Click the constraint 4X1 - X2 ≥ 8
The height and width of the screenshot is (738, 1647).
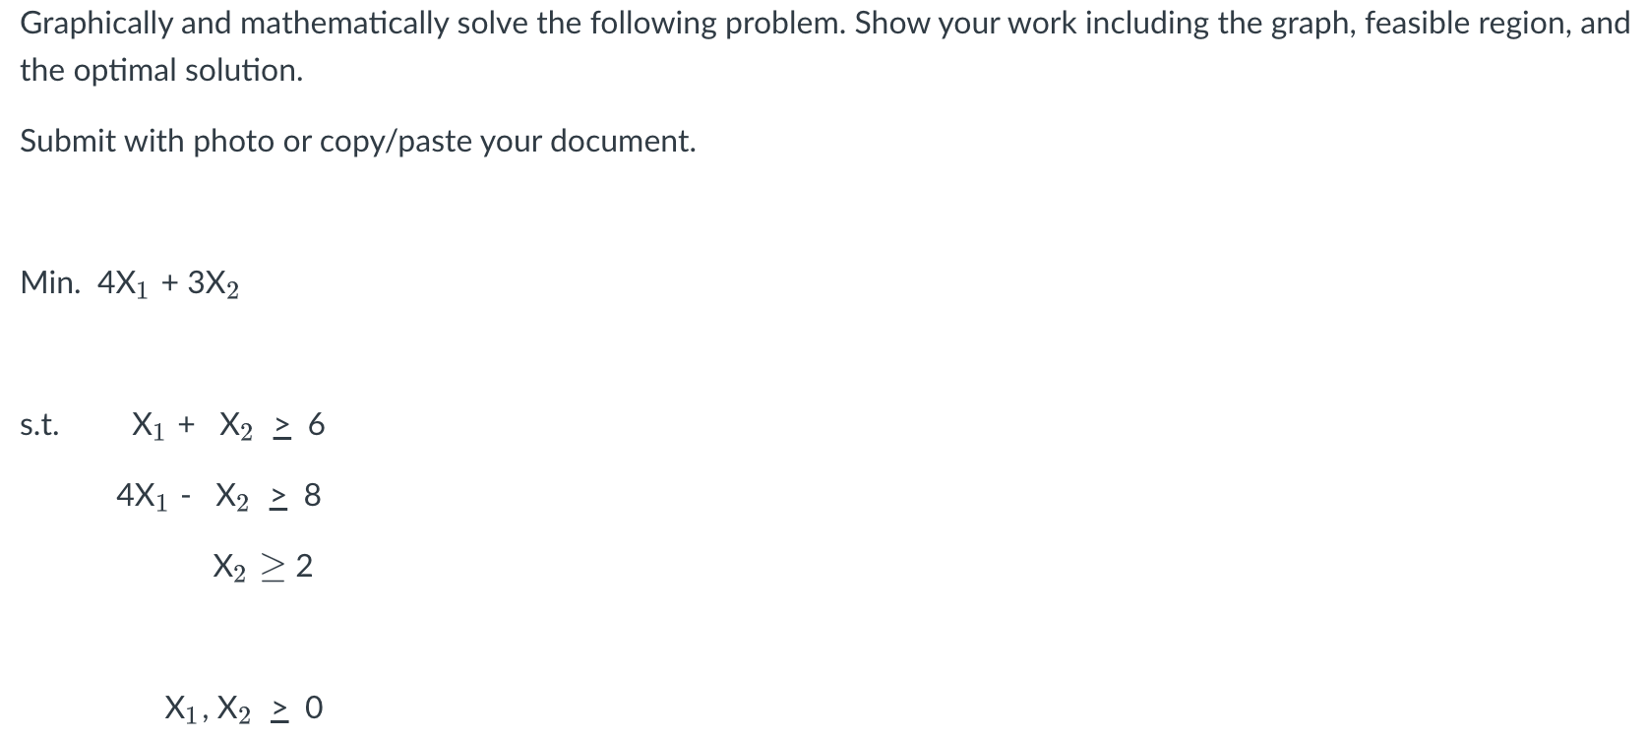click(x=218, y=497)
